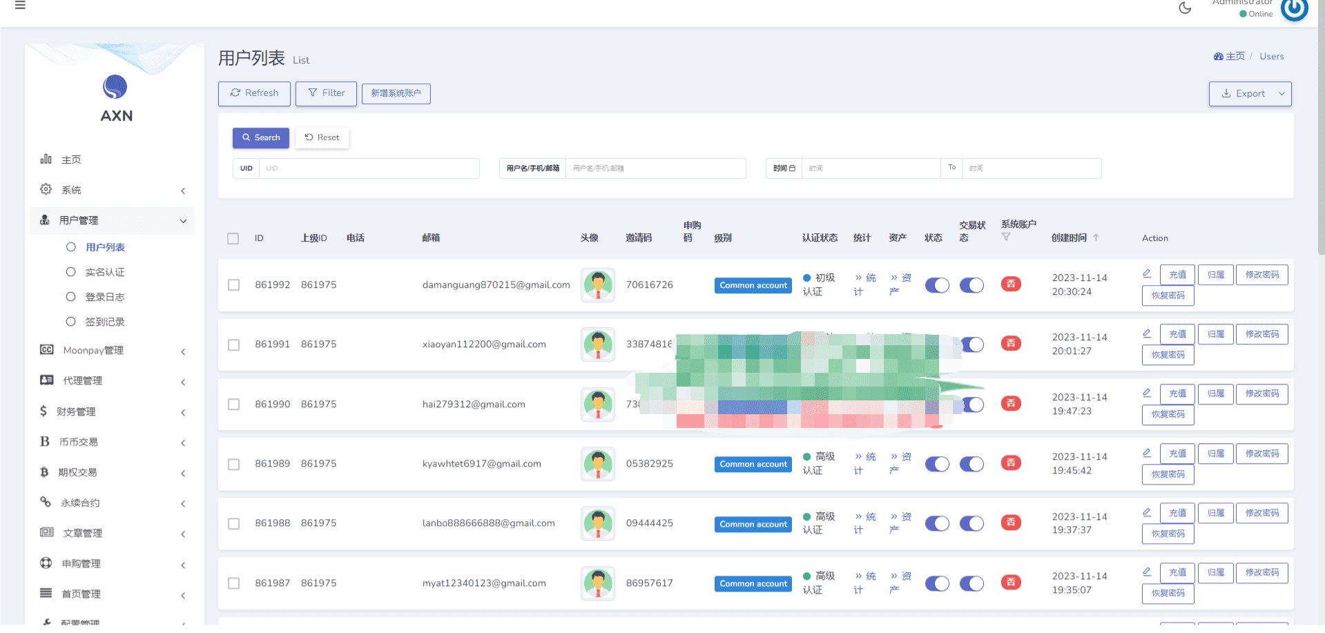1325x633 pixels.
Task: Click 充值 button for user 861992
Action: [x=1177, y=275]
